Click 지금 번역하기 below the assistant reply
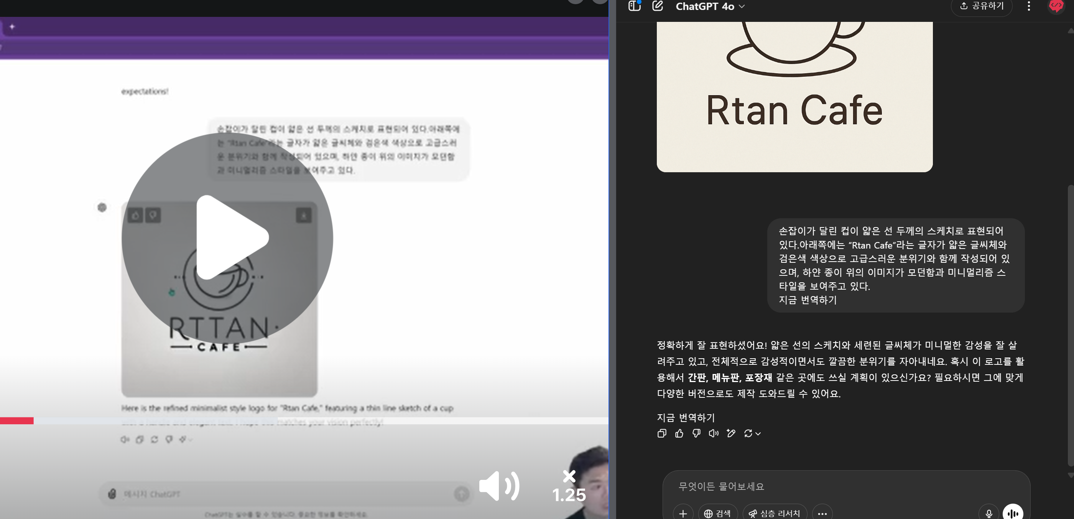Screen dimensions: 1074x519 pos(686,418)
